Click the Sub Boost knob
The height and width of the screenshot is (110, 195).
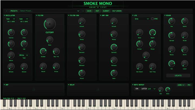click(139, 67)
